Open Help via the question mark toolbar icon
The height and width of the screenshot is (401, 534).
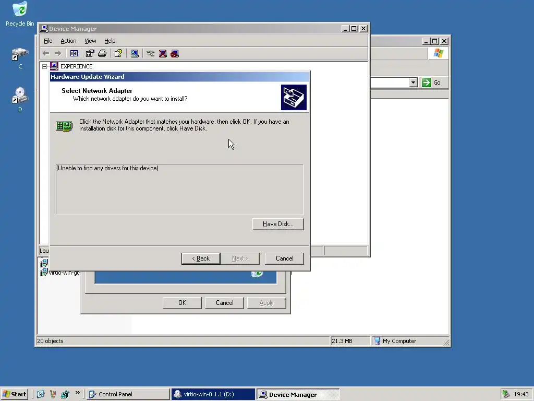coord(118,54)
